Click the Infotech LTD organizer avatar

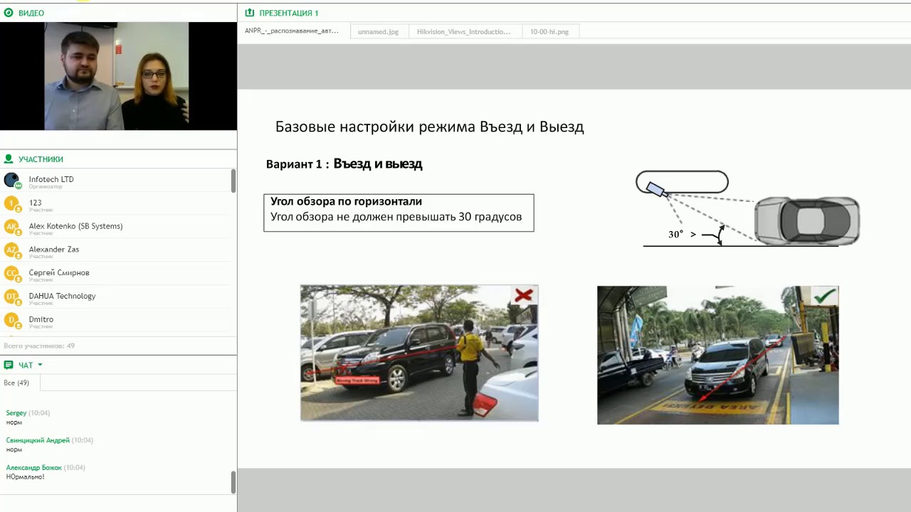click(12, 181)
